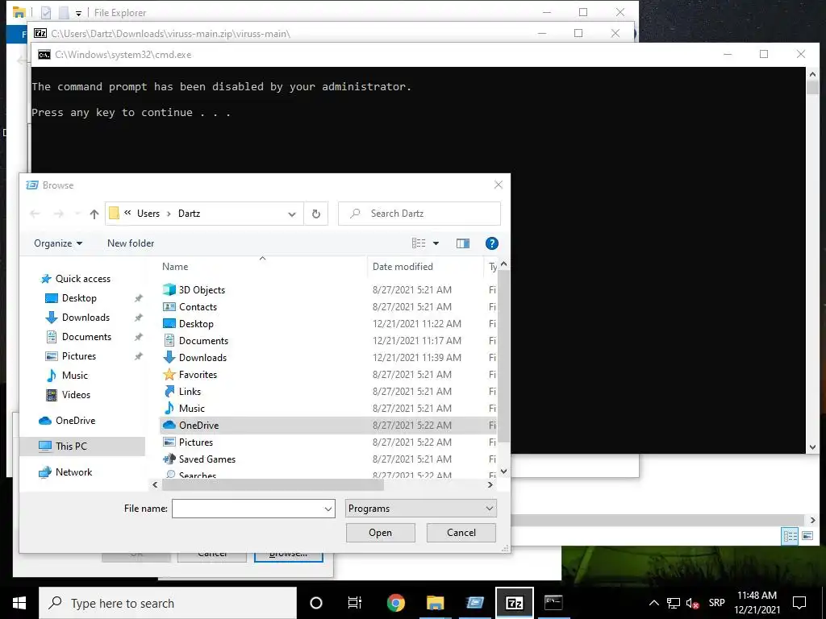Click the Open button
Viewport: 826px width, 619px height.
pos(381,533)
